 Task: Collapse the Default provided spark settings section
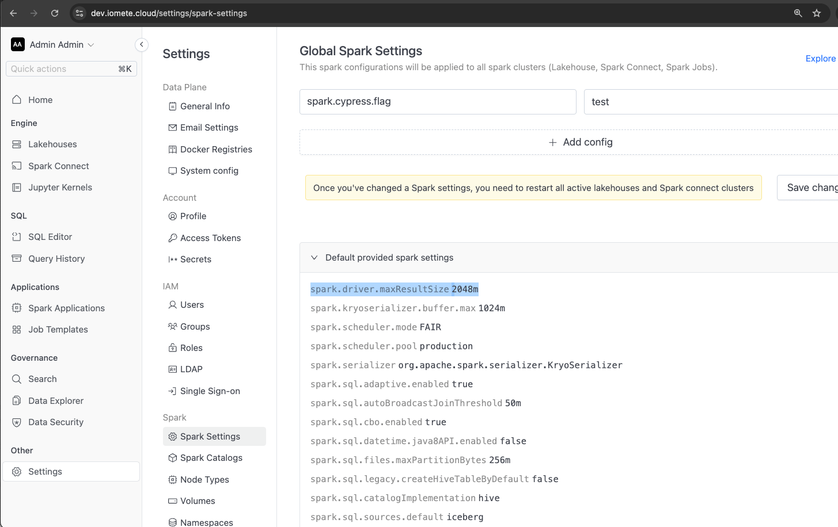[314, 258]
